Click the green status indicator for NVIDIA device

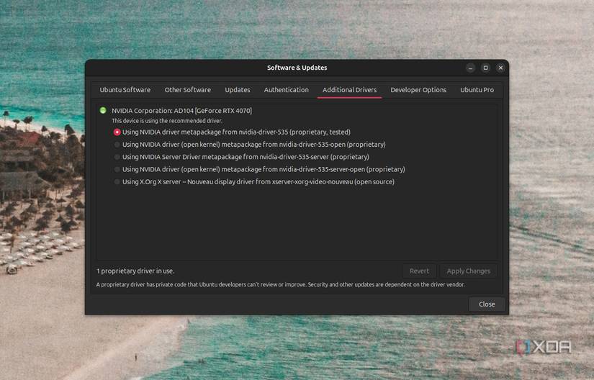point(103,111)
